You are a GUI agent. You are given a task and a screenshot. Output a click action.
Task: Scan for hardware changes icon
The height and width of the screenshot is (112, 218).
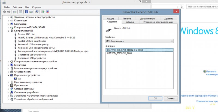click(x=37, y=12)
